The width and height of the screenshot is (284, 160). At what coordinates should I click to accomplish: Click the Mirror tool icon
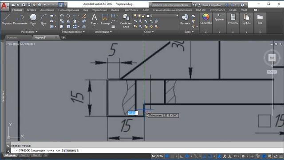tap(68, 21)
